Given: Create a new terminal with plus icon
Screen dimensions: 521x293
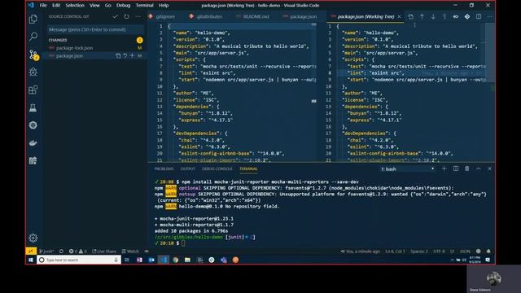Looking at the screenshot, I should 444,168.
